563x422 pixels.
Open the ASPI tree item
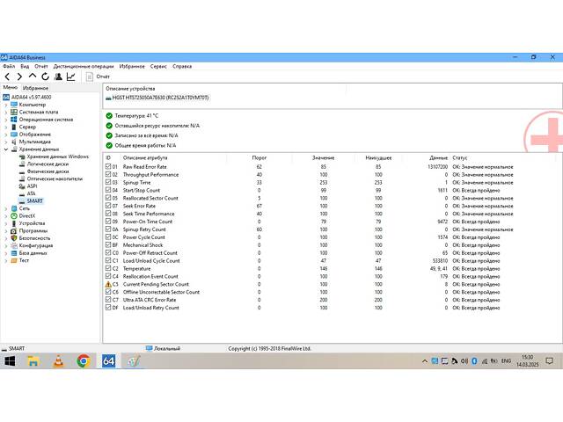click(x=27, y=186)
